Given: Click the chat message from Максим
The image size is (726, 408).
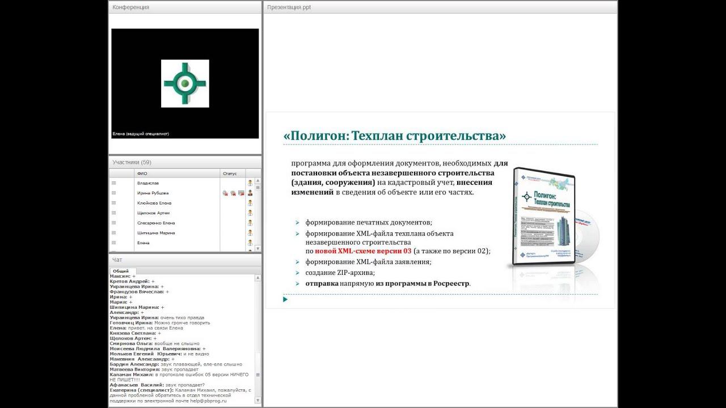Looking at the screenshot, I should (x=123, y=276).
